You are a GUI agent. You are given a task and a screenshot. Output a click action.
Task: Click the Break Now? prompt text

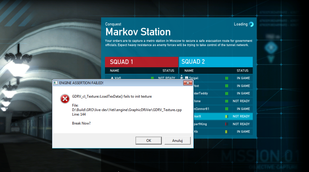[x=81, y=123]
